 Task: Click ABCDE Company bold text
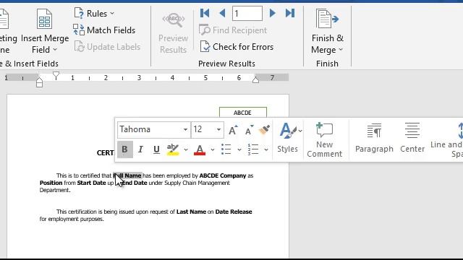coord(223,175)
